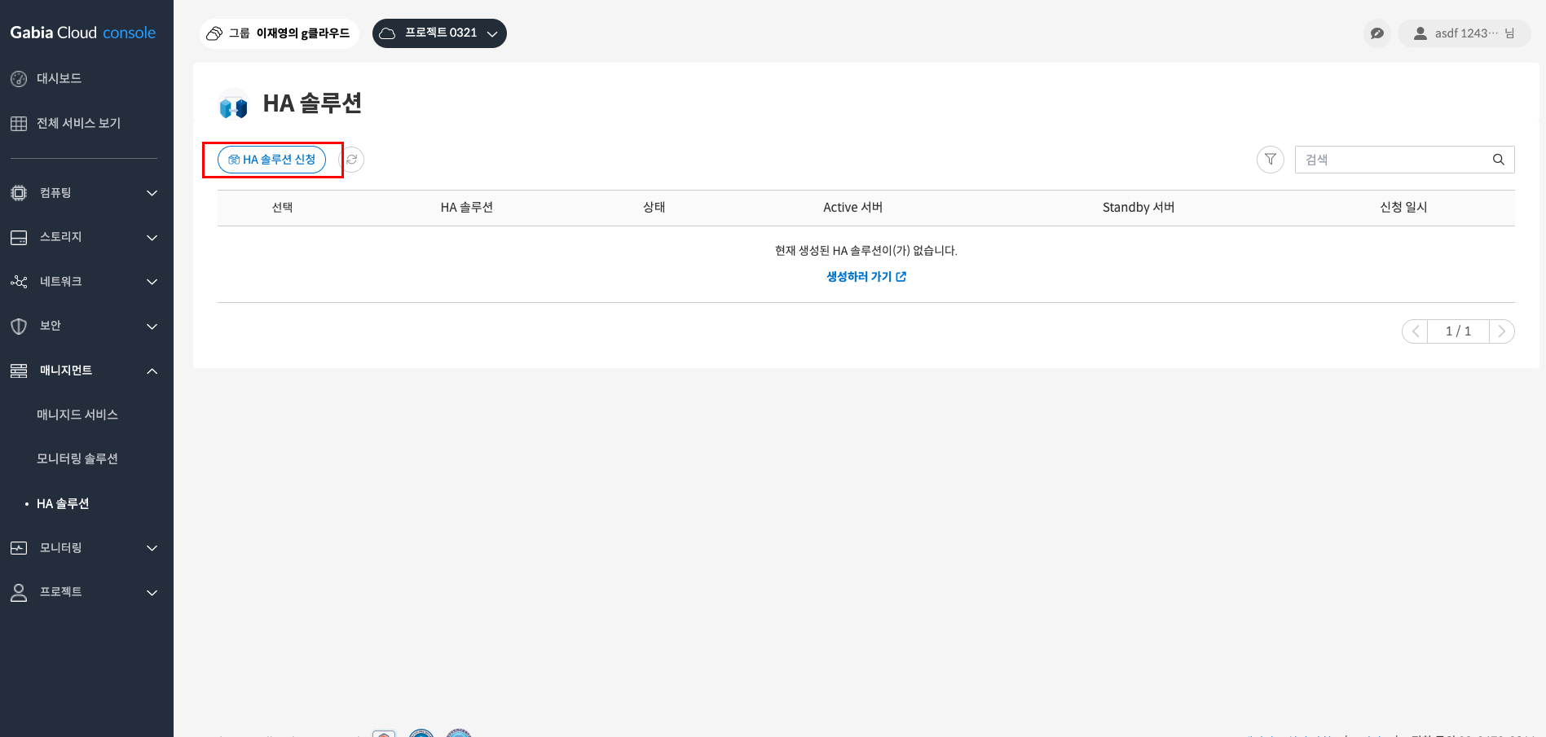
Task: Click the 보안 shield icon
Action: (x=19, y=327)
